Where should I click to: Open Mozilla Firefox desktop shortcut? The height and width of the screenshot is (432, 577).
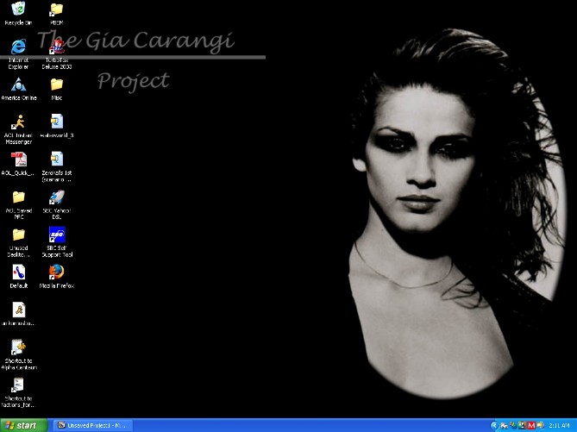pyautogui.click(x=57, y=272)
